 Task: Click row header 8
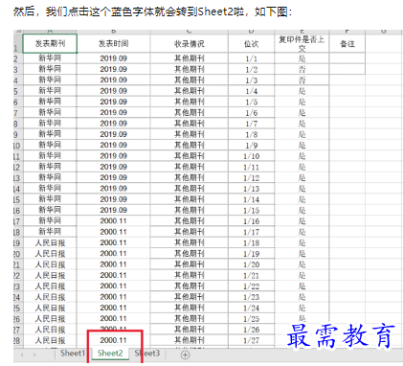click(17, 124)
